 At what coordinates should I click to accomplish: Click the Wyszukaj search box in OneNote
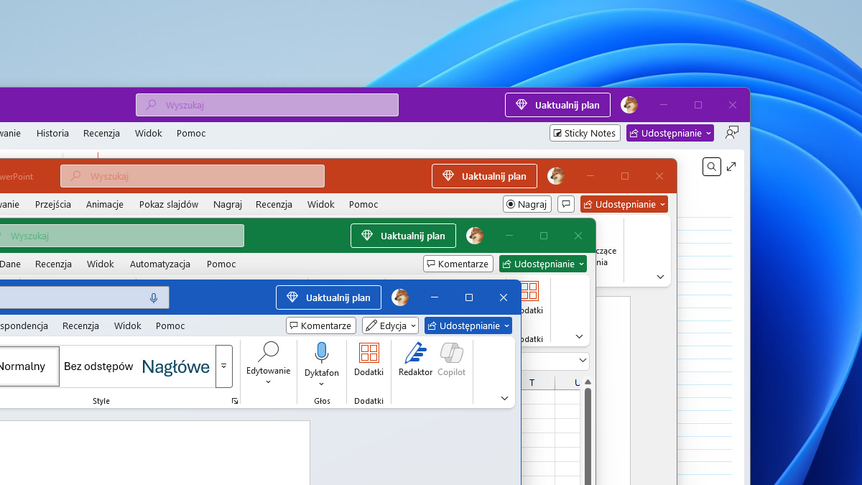[x=267, y=105]
